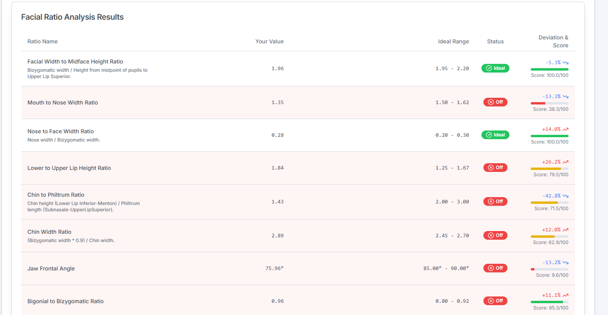Screen dimensions: 608x315
Task: Click the Score: 85.3/100 label
Action: point(550,308)
